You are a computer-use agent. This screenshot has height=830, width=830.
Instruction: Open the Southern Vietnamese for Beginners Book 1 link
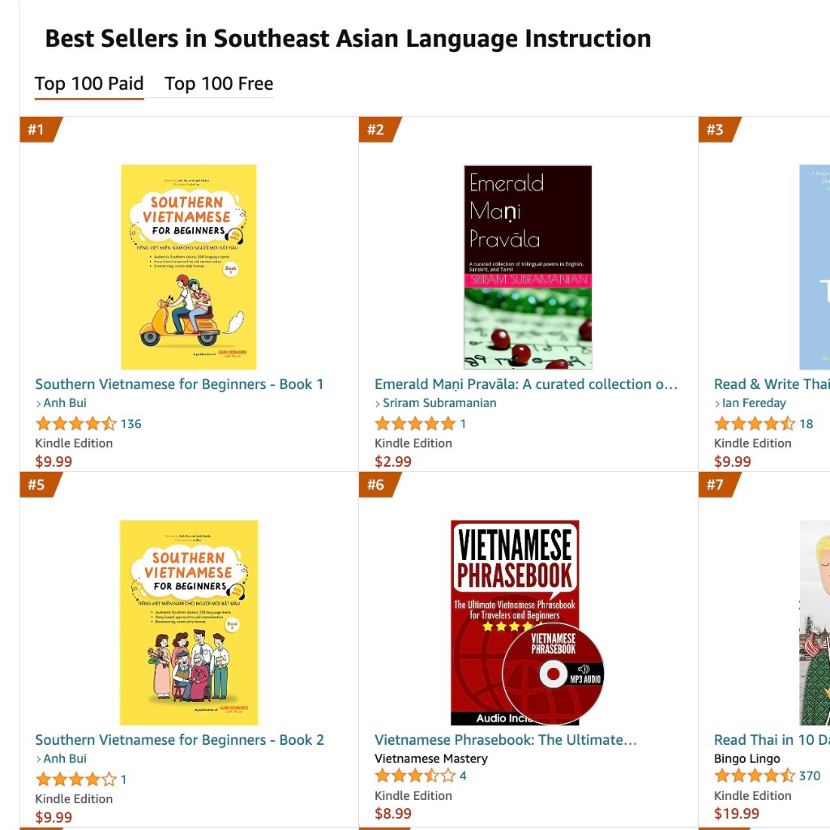(x=179, y=383)
